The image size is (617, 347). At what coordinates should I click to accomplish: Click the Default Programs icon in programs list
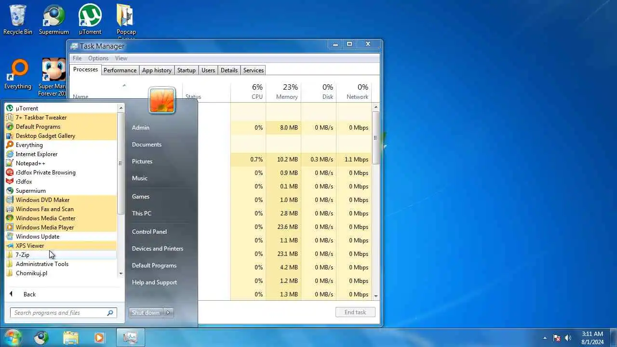point(10,127)
